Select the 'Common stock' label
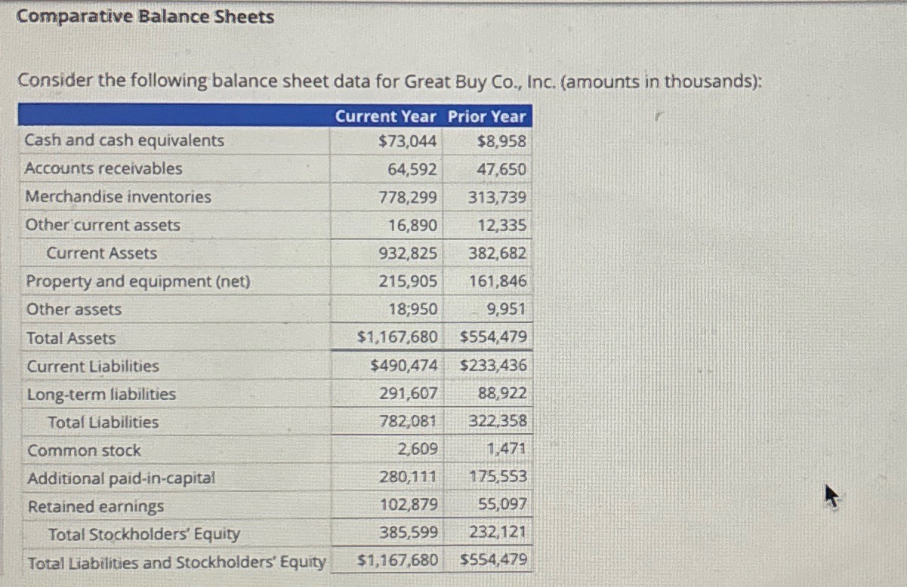 tap(85, 450)
